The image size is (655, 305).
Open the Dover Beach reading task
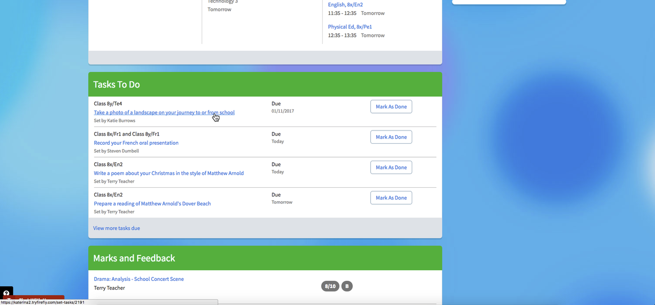[152, 203]
